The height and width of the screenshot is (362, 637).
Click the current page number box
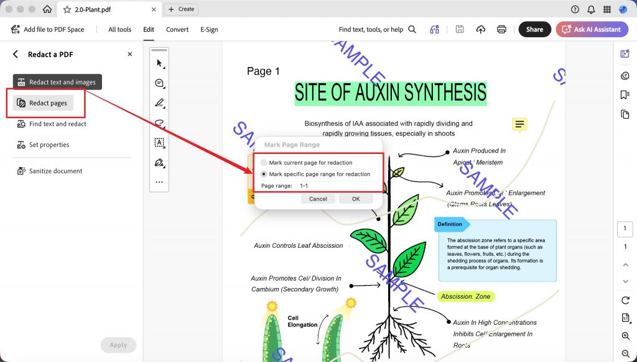click(625, 229)
